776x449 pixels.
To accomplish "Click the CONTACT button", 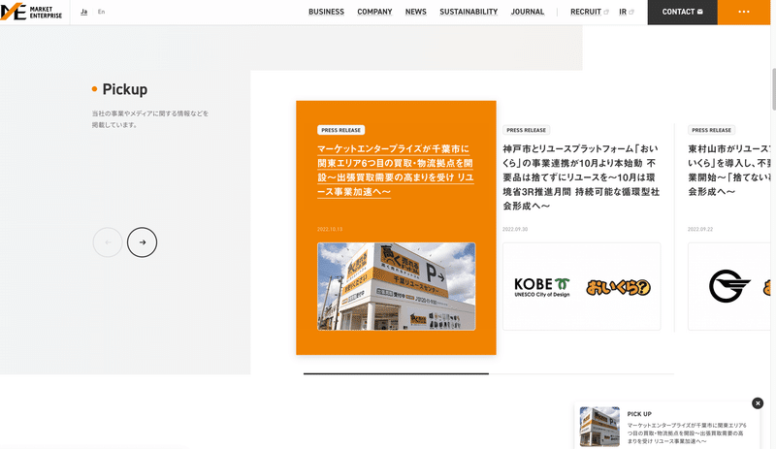I will tap(683, 12).
